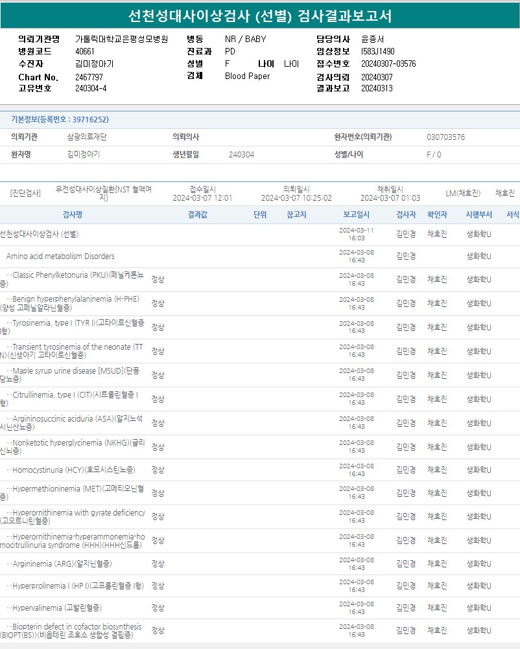
Task: Click the 결과값 column header
Action: (197, 215)
